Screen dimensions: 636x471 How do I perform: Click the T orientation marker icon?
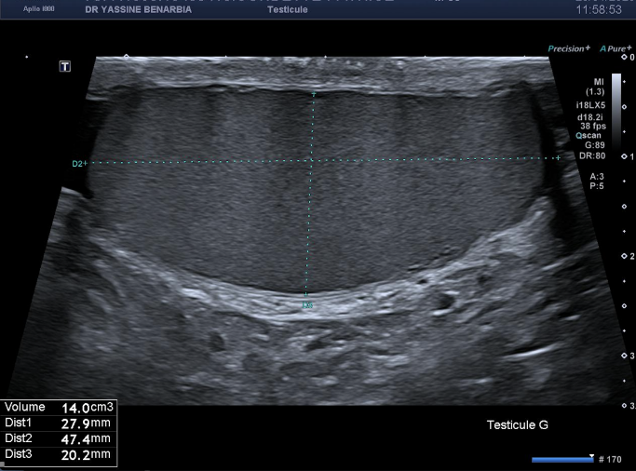click(65, 65)
